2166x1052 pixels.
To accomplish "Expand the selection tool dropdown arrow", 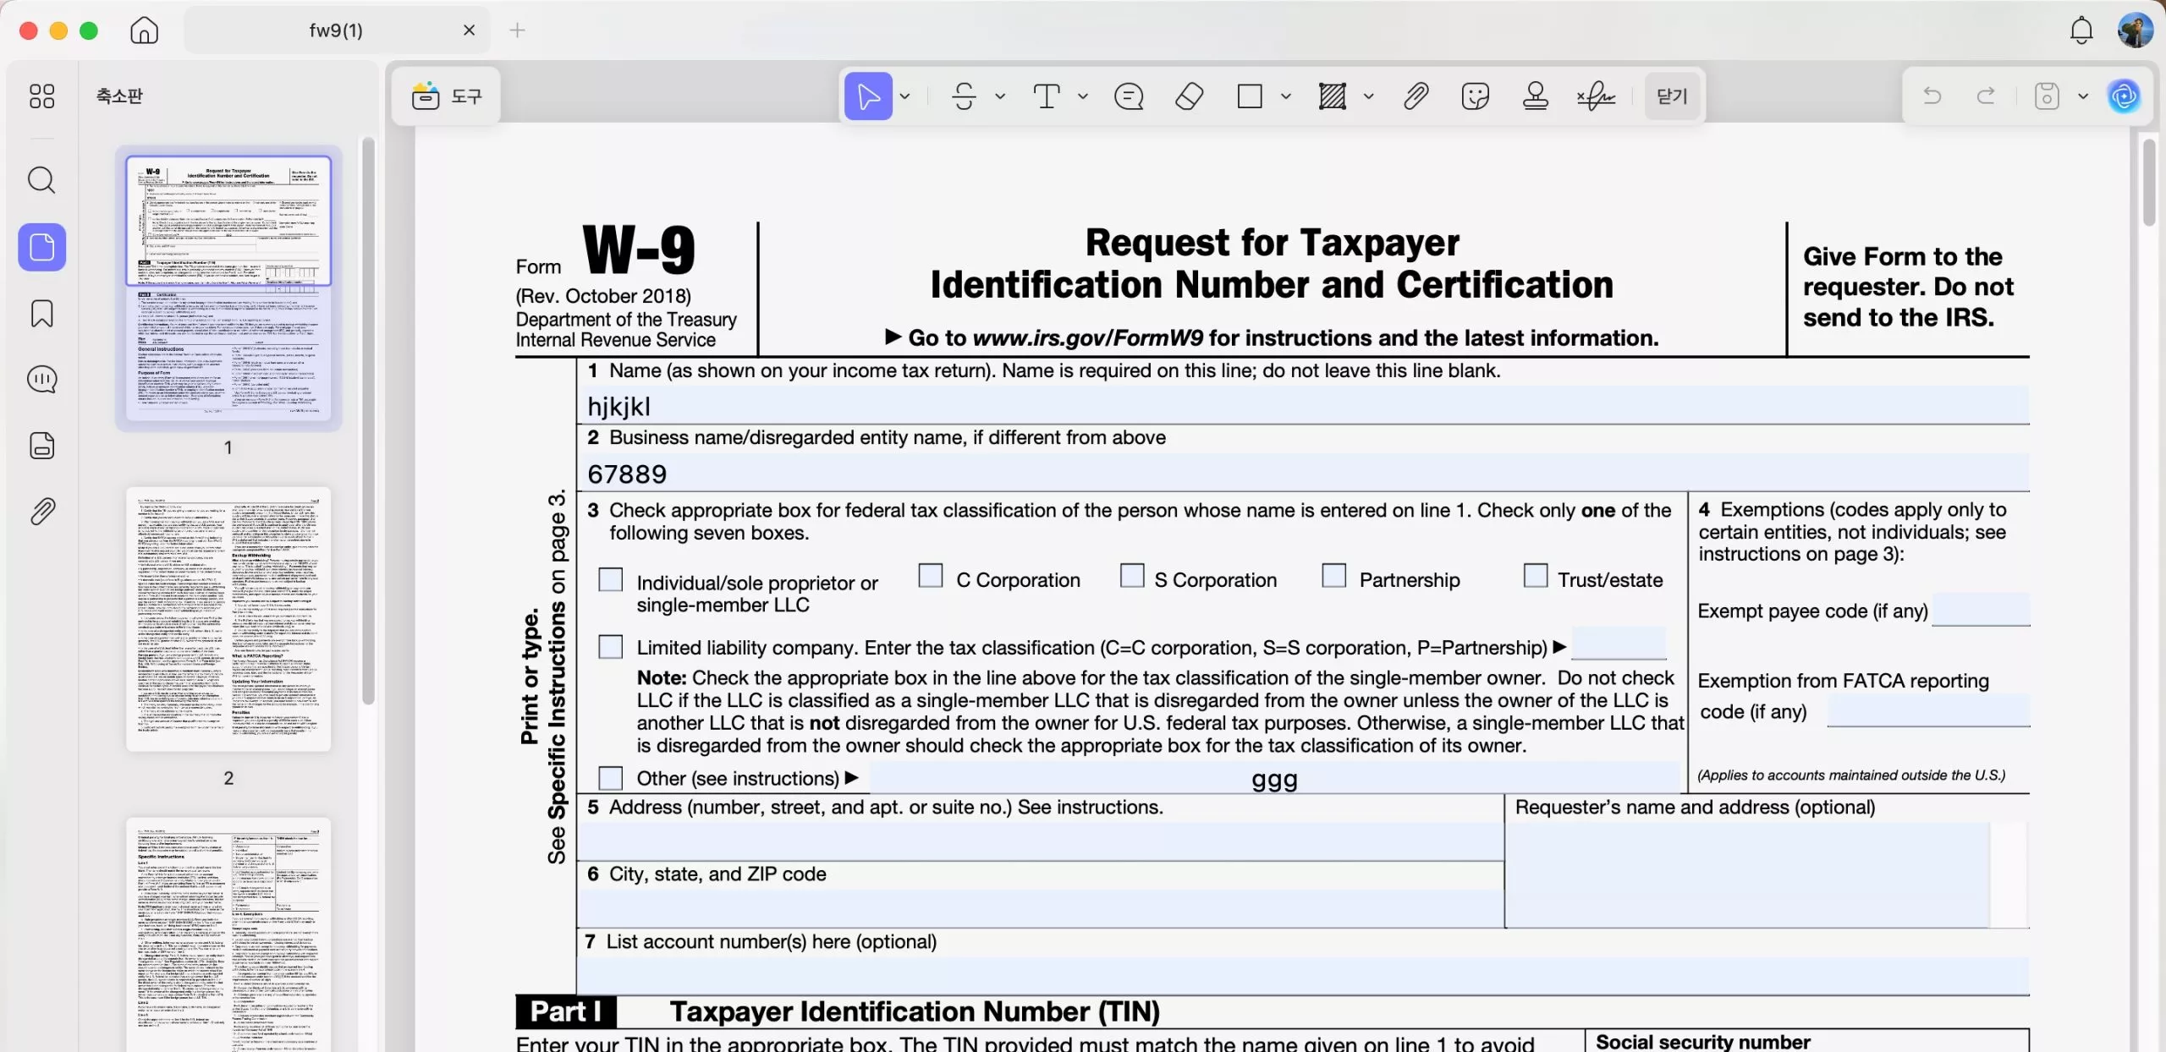I will click(904, 96).
